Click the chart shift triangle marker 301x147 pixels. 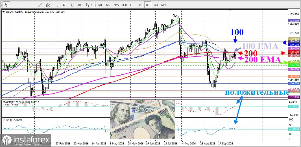[230, 10]
